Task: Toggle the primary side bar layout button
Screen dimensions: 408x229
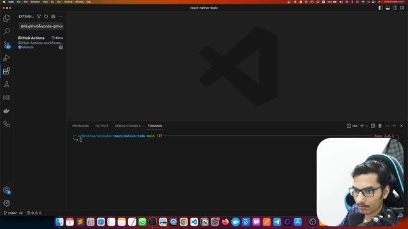Action: coord(381,8)
